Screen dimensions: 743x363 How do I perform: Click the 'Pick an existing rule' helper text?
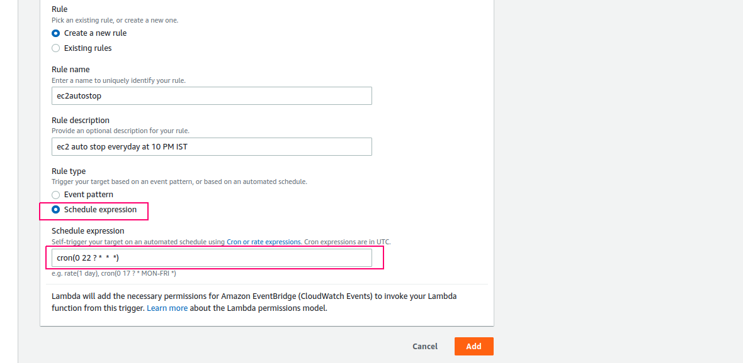[115, 20]
